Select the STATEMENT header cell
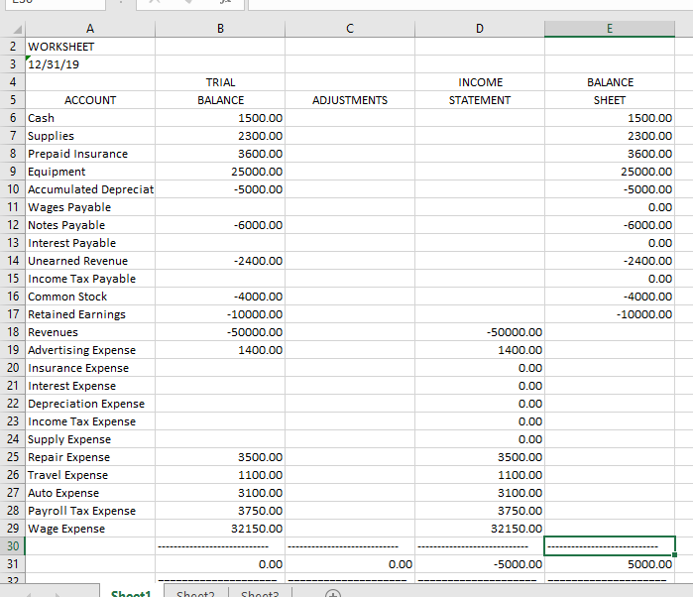The height and width of the screenshot is (597, 693). 480,100
